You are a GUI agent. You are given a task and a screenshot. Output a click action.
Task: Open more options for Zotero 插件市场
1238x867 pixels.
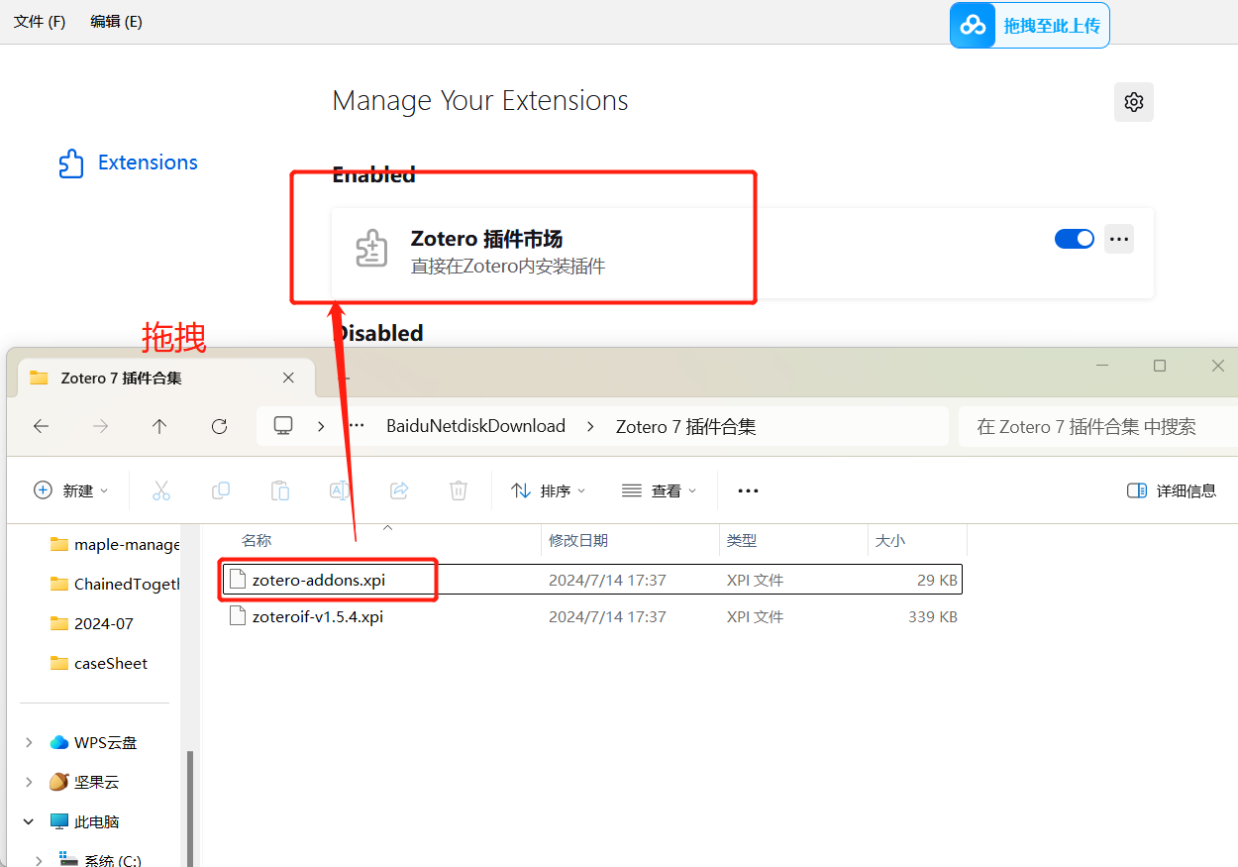pos(1119,239)
